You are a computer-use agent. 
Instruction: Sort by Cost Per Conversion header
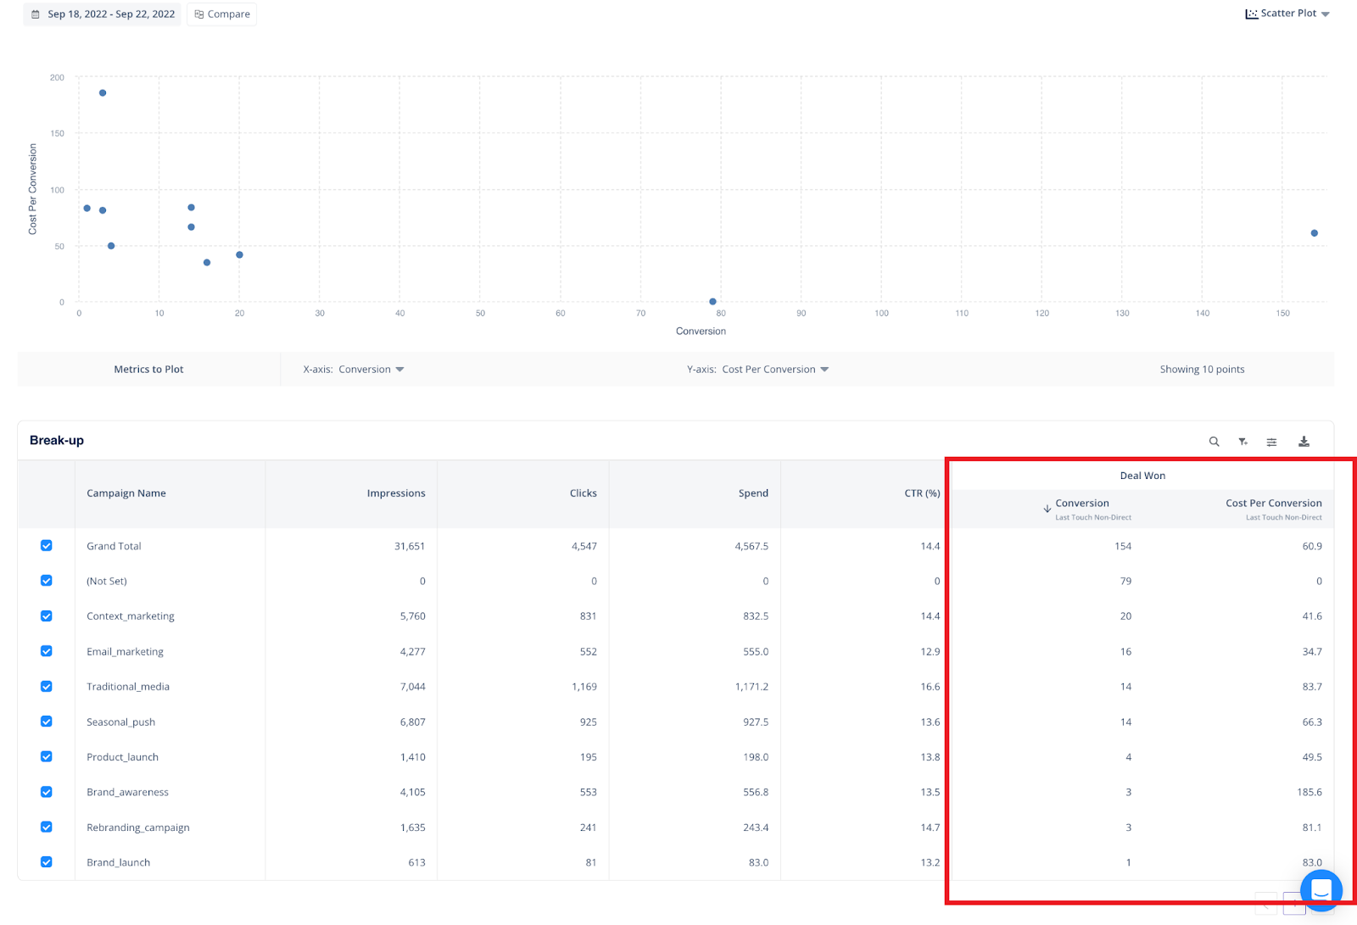click(x=1273, y=504)
